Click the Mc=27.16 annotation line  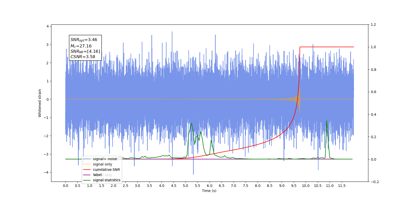click(x=81, y=46)
